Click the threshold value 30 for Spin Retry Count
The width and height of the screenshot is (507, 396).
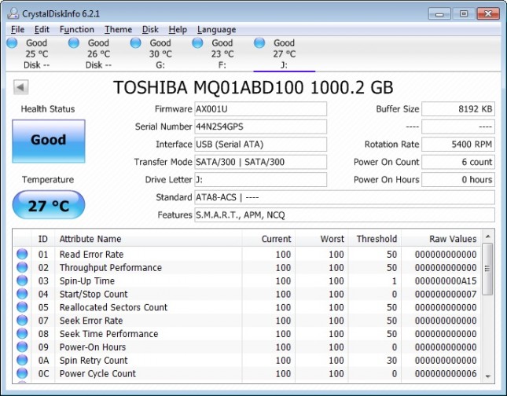coord(391,361)
